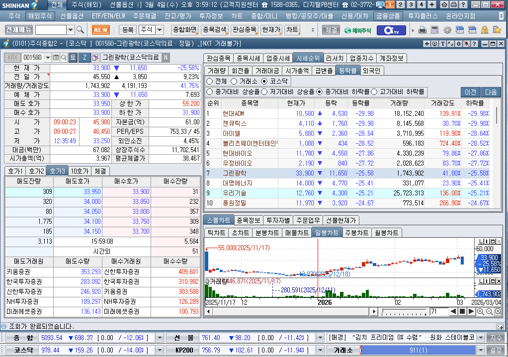Click the title bar printer icon
Viewport: 508px width, 357px height.
pyautogui.click(x=454, y=4)
